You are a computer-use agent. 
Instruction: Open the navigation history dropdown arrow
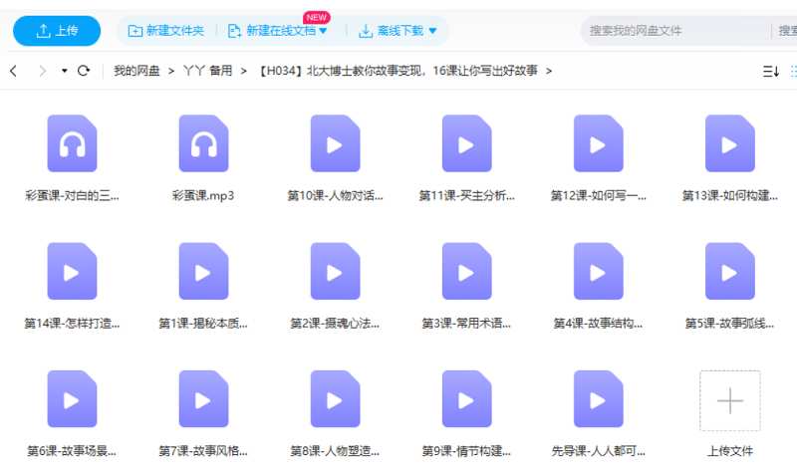(65, 71)
